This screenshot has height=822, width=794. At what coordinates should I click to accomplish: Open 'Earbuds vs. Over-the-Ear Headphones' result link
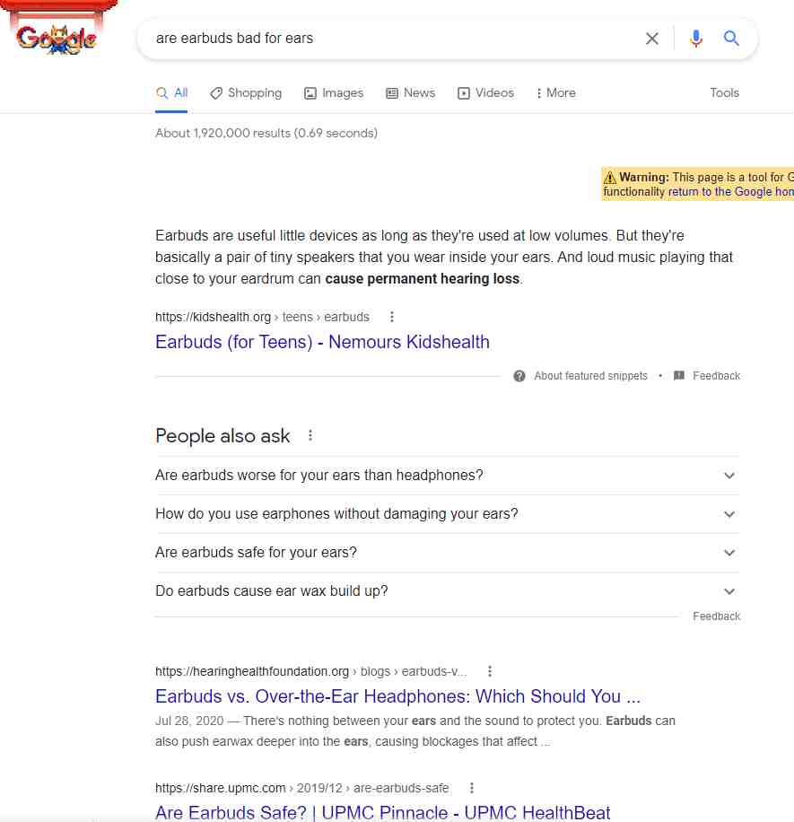[397, 696]
